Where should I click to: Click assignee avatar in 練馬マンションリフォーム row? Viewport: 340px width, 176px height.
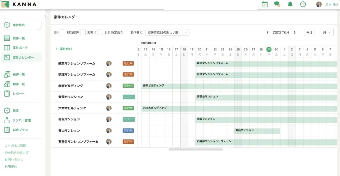click(x=109, y=63)
